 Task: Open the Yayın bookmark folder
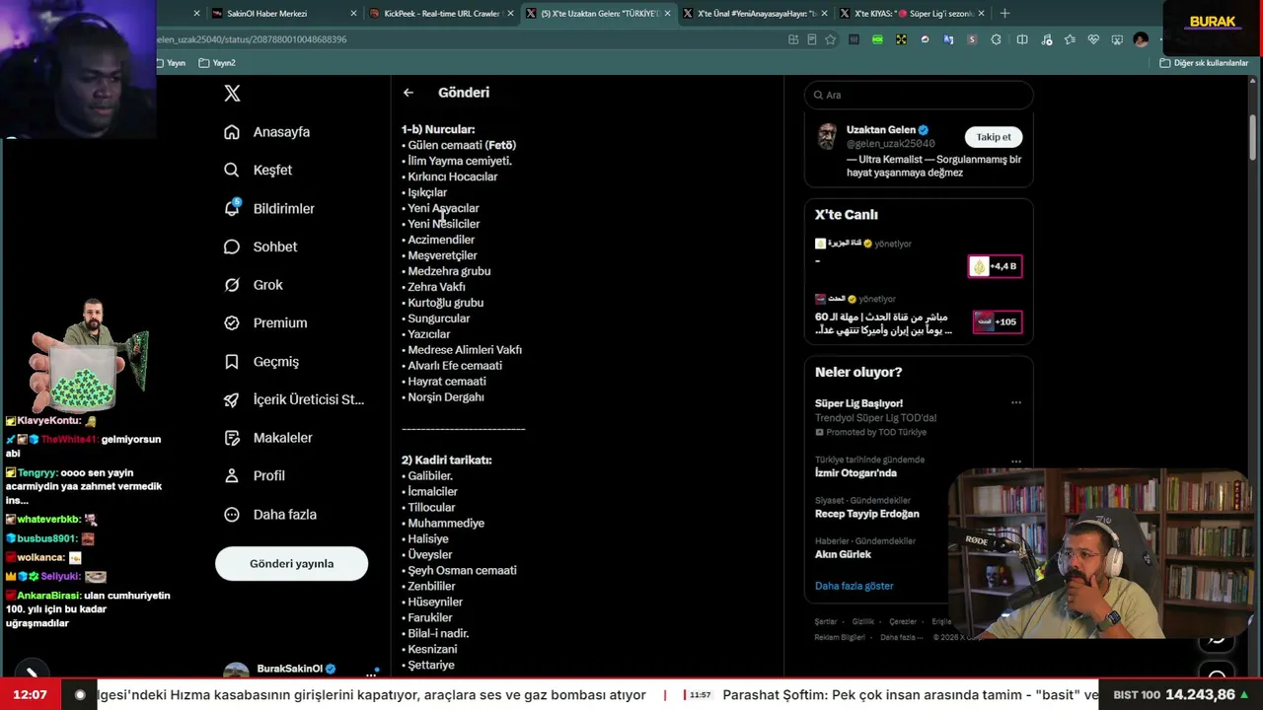pyautogui.click(x=170, y=63)
